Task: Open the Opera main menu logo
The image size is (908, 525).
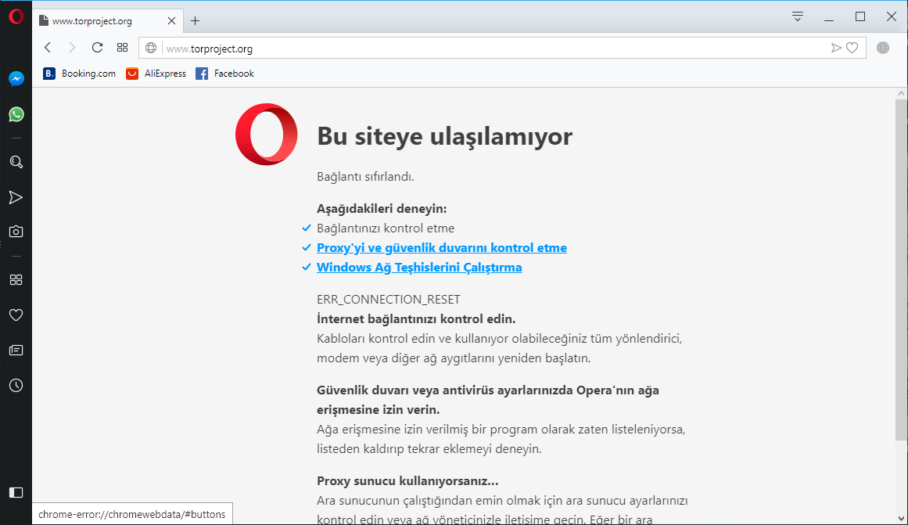Action: click(16, 16)
